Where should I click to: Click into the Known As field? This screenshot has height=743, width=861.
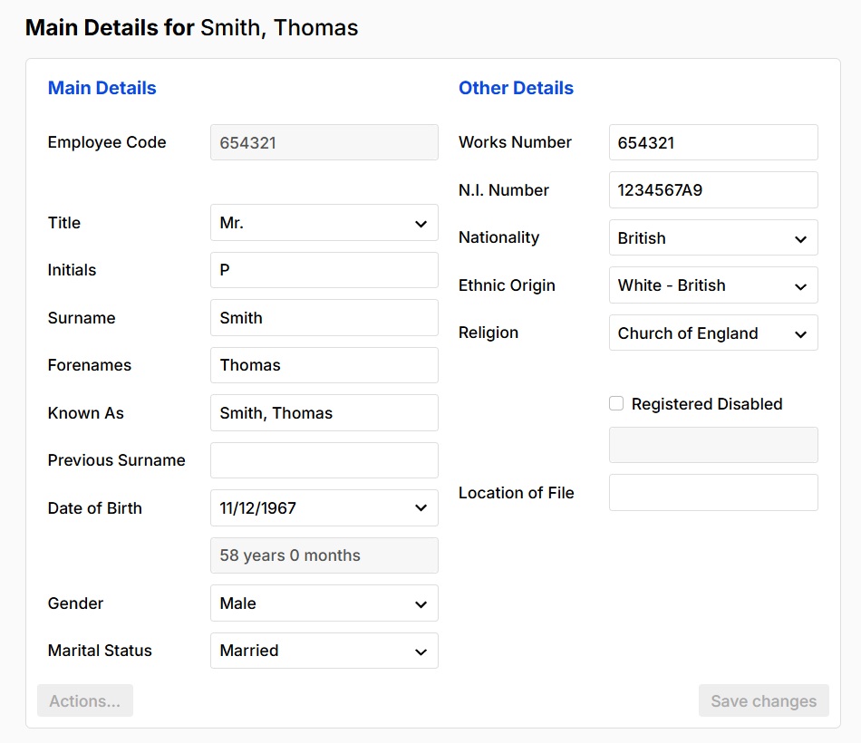324,412
